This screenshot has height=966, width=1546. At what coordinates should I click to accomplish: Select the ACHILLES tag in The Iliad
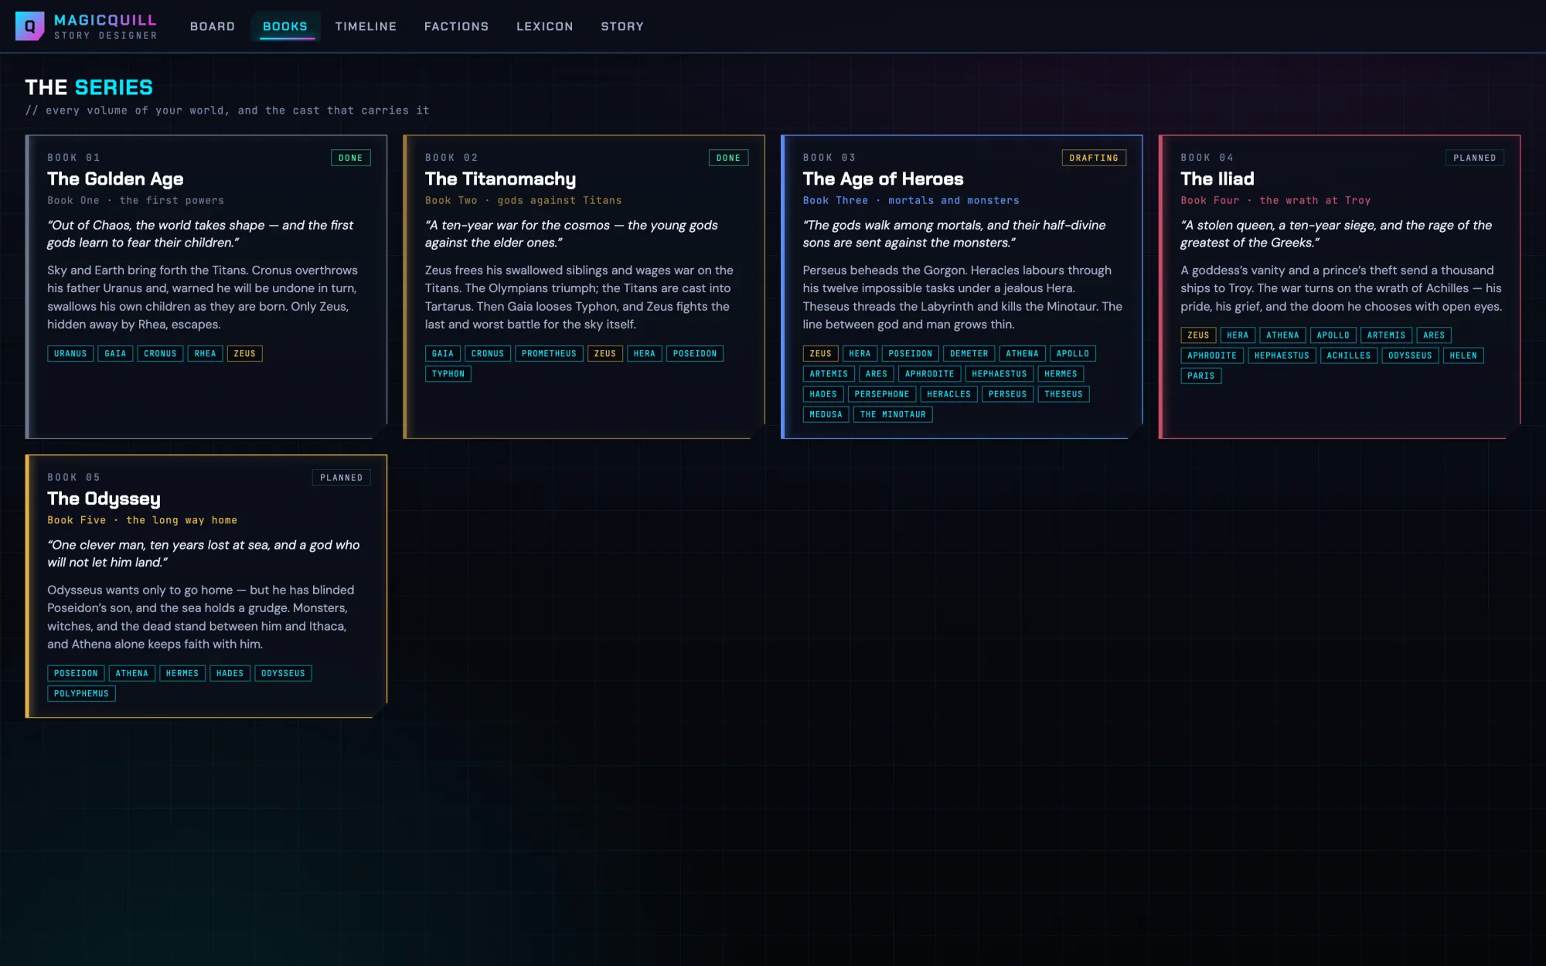coord(1349,355)
